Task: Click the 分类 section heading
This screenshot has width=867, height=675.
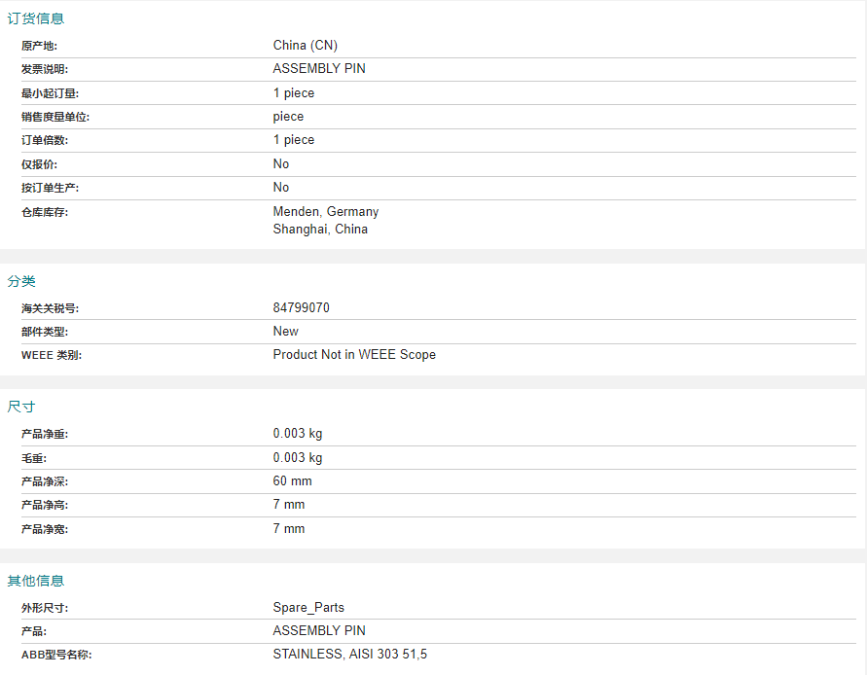Action: [21, 281]
